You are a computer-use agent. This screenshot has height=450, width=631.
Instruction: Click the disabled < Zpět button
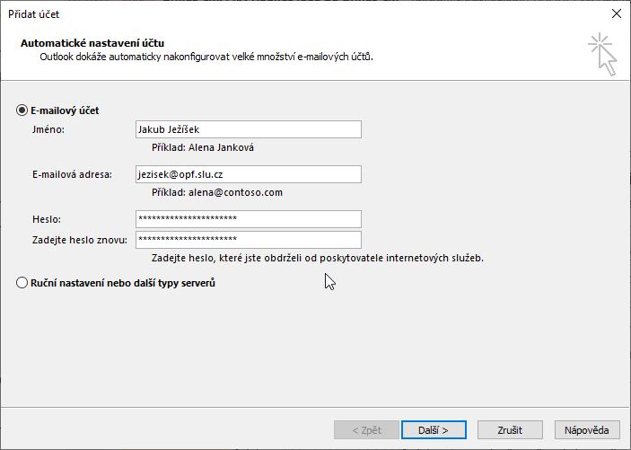[366, 430]
